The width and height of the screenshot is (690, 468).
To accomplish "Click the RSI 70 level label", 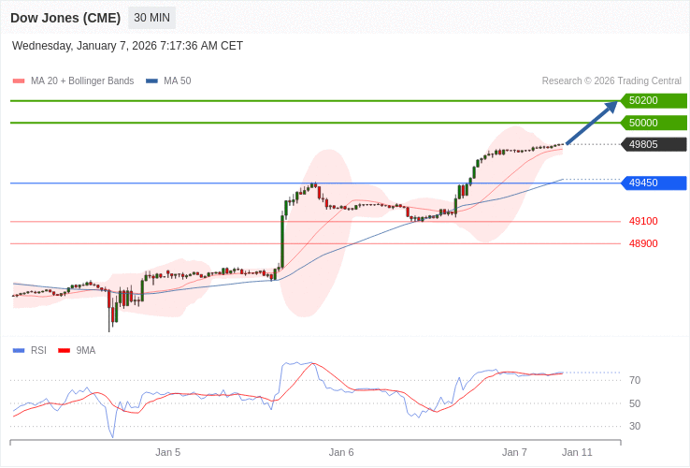I will 635,380.
